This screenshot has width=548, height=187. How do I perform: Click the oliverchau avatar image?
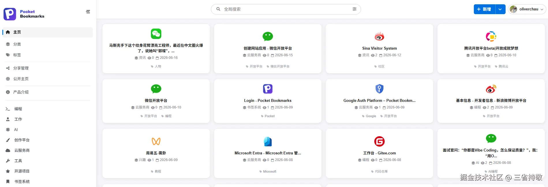point(513,9)
